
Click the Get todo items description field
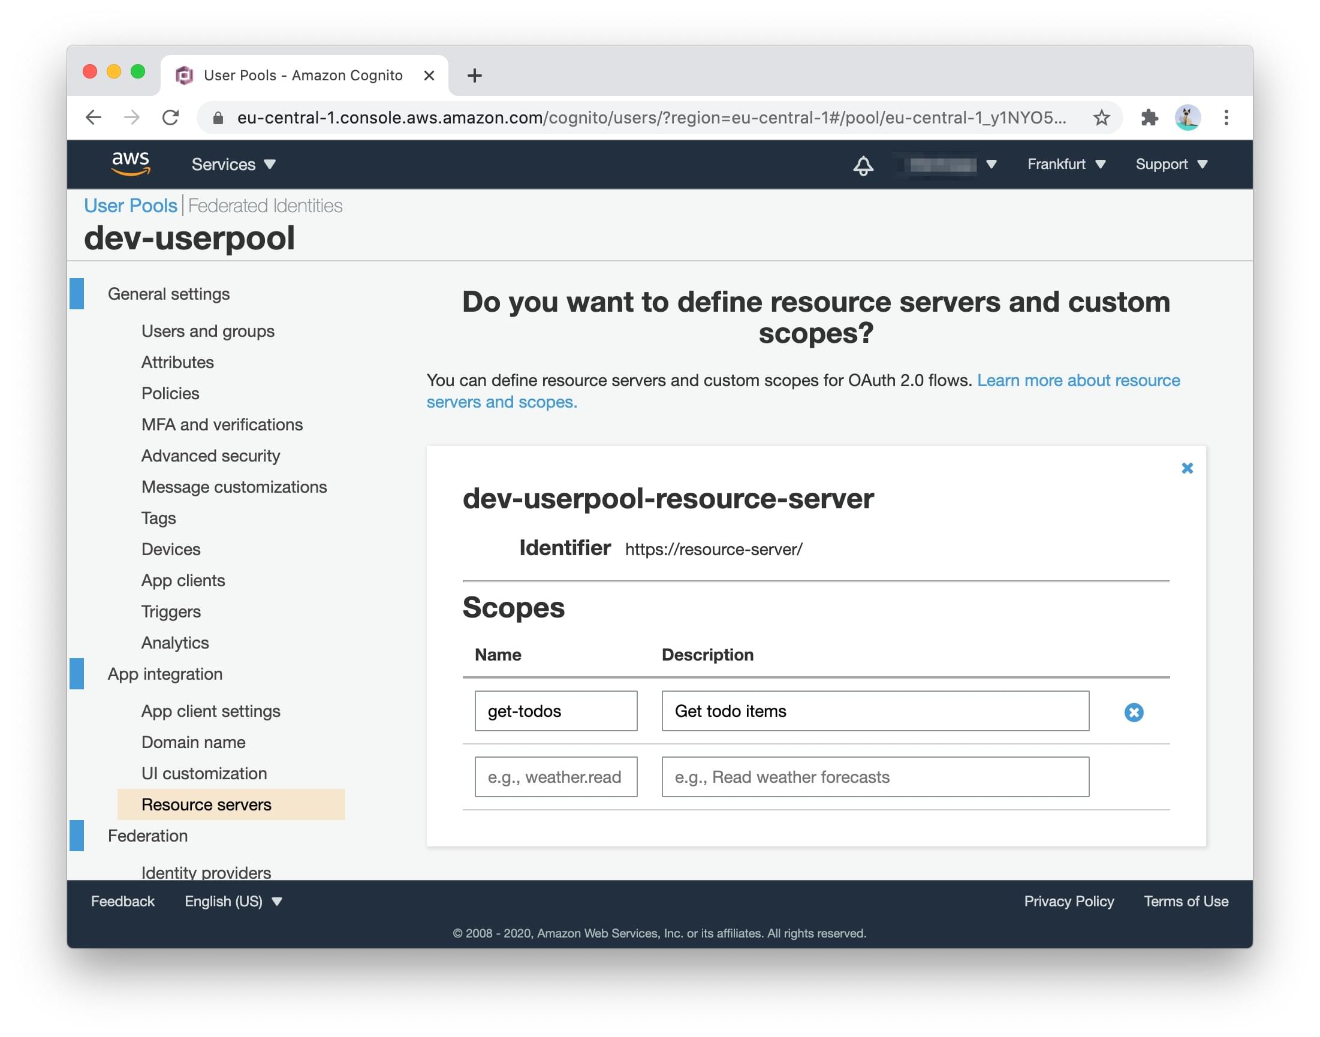coord(875,711)
